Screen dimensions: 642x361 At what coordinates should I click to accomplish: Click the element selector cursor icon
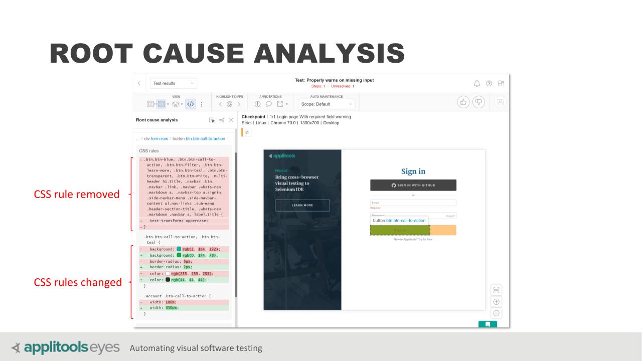tap(212, 120)
